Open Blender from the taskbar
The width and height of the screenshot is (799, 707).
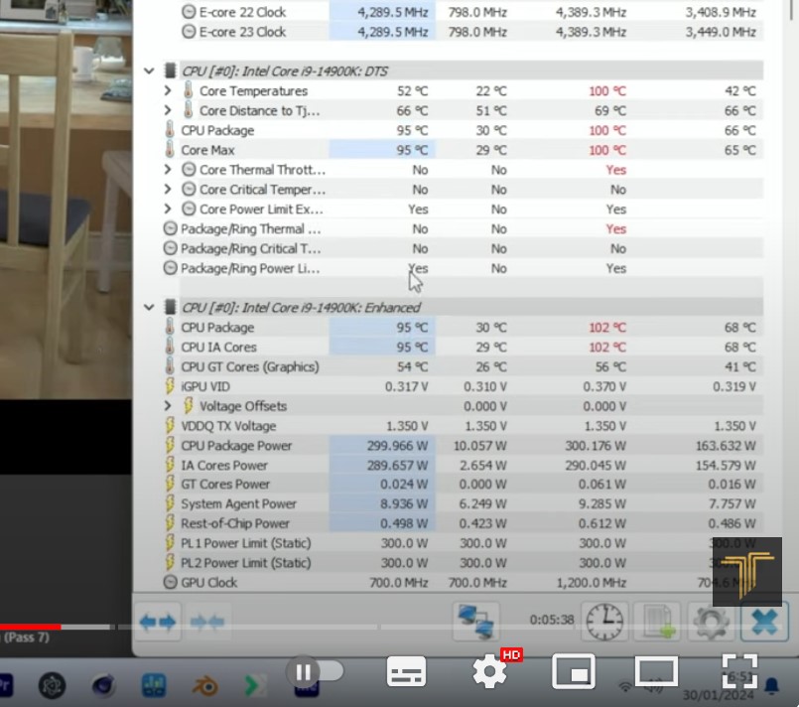(204, 685)
